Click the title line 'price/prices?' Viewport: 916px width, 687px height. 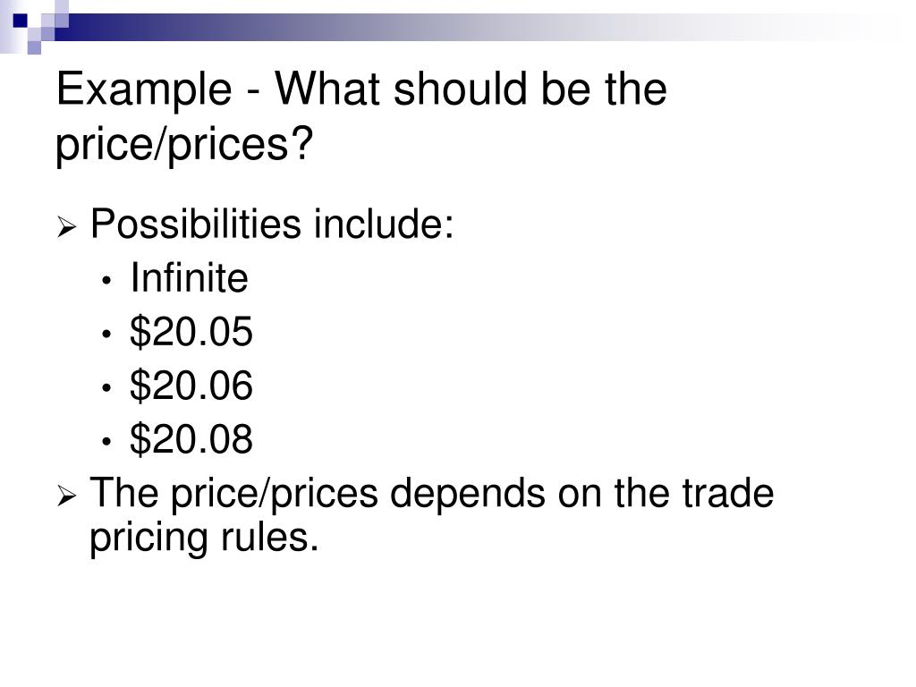pyautogui.click(x=184, y=144)
